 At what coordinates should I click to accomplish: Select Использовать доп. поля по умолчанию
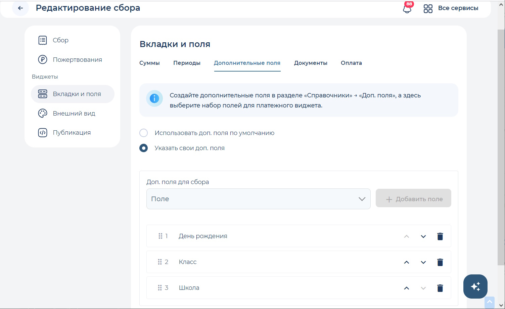(x=144, y=133)
